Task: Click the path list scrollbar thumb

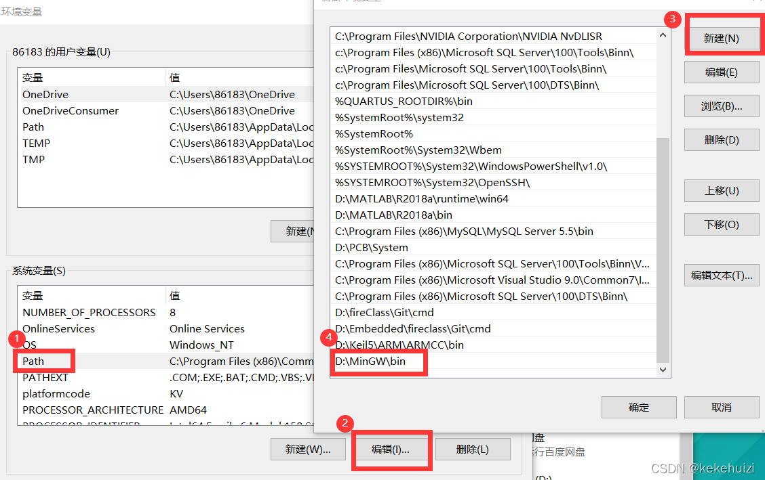Action: click(663, 249)
